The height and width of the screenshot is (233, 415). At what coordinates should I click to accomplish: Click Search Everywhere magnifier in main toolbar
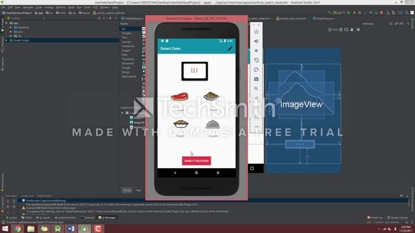407,13
